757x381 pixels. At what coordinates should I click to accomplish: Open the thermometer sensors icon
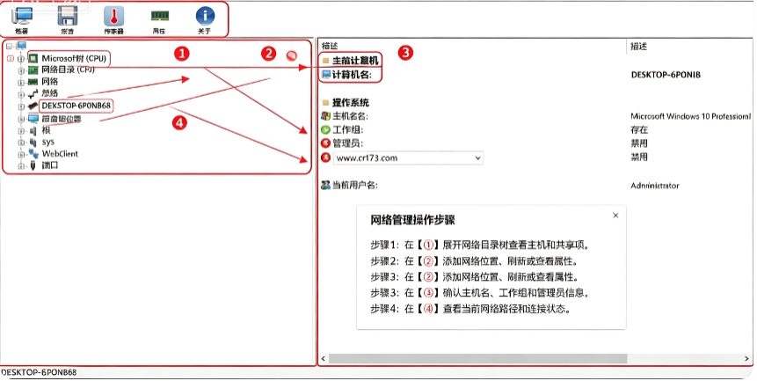[114, 17]
